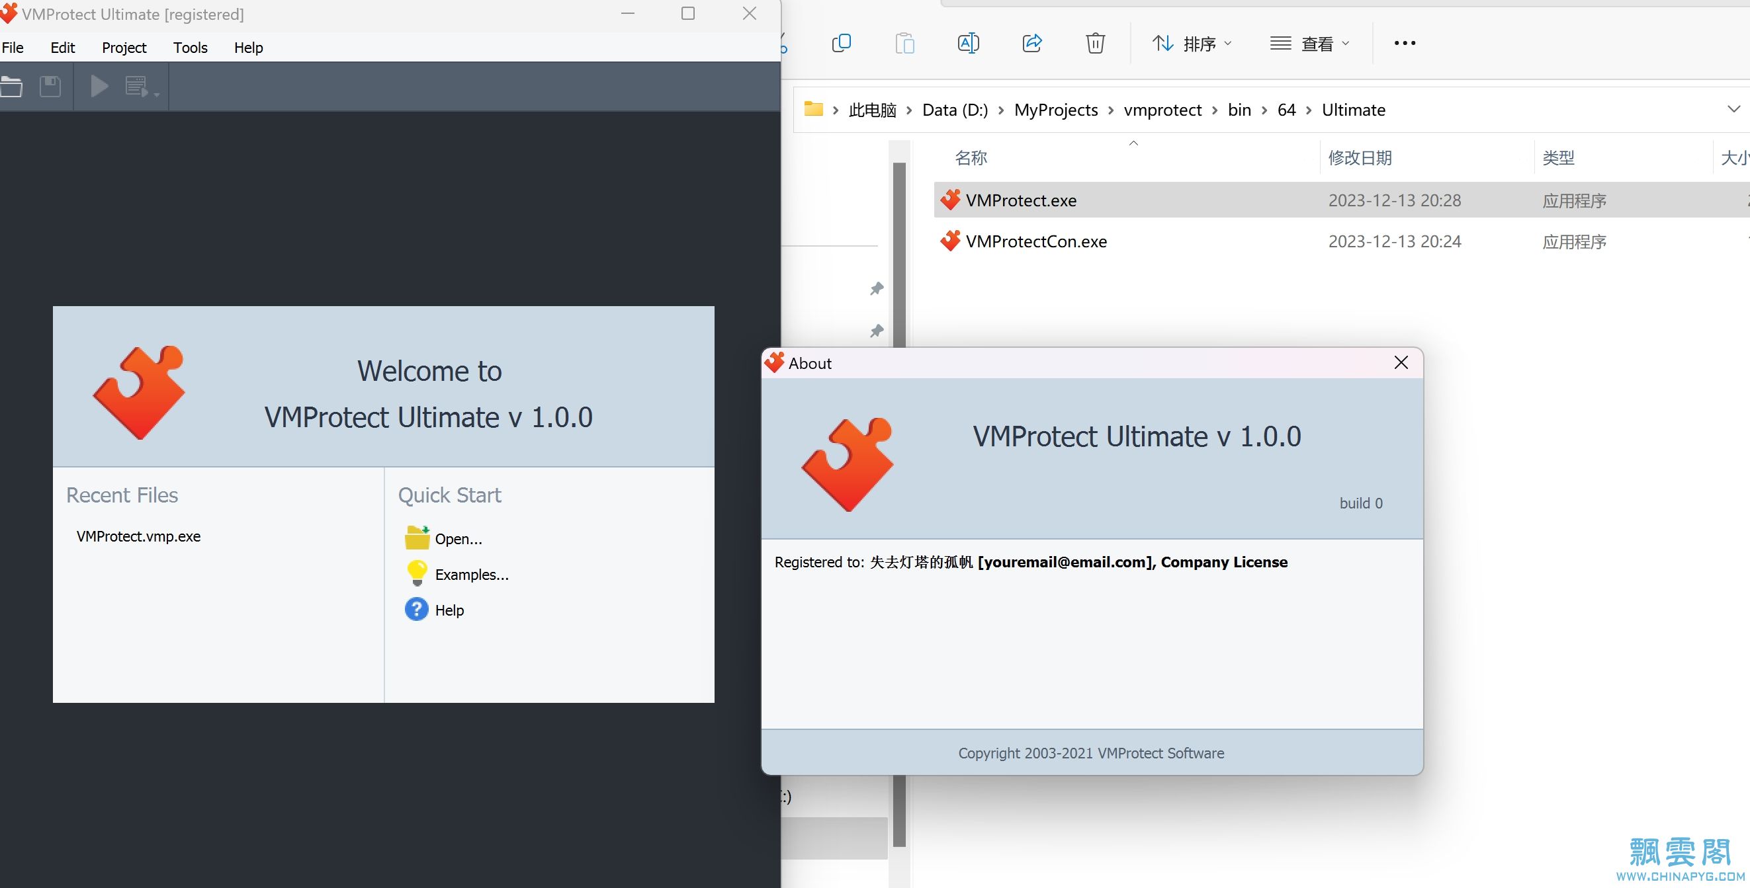Screen dimensions: 1750x888
Task: Expand chevron between vmprotect and bin
Action: (1215, 110)
